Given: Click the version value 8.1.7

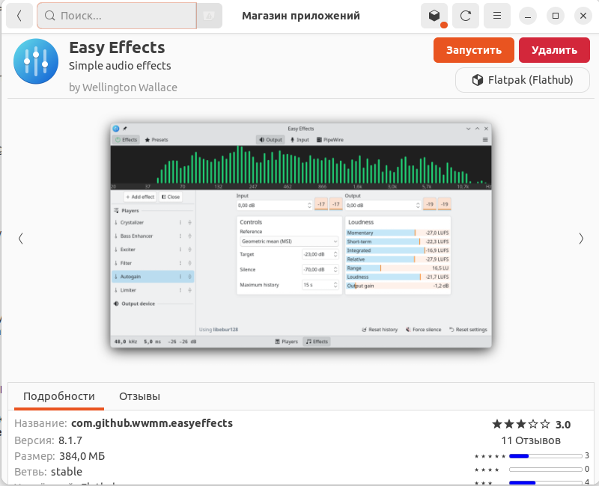Looking at the screenshot, I should pyautogui.click(x=70, y=440).
